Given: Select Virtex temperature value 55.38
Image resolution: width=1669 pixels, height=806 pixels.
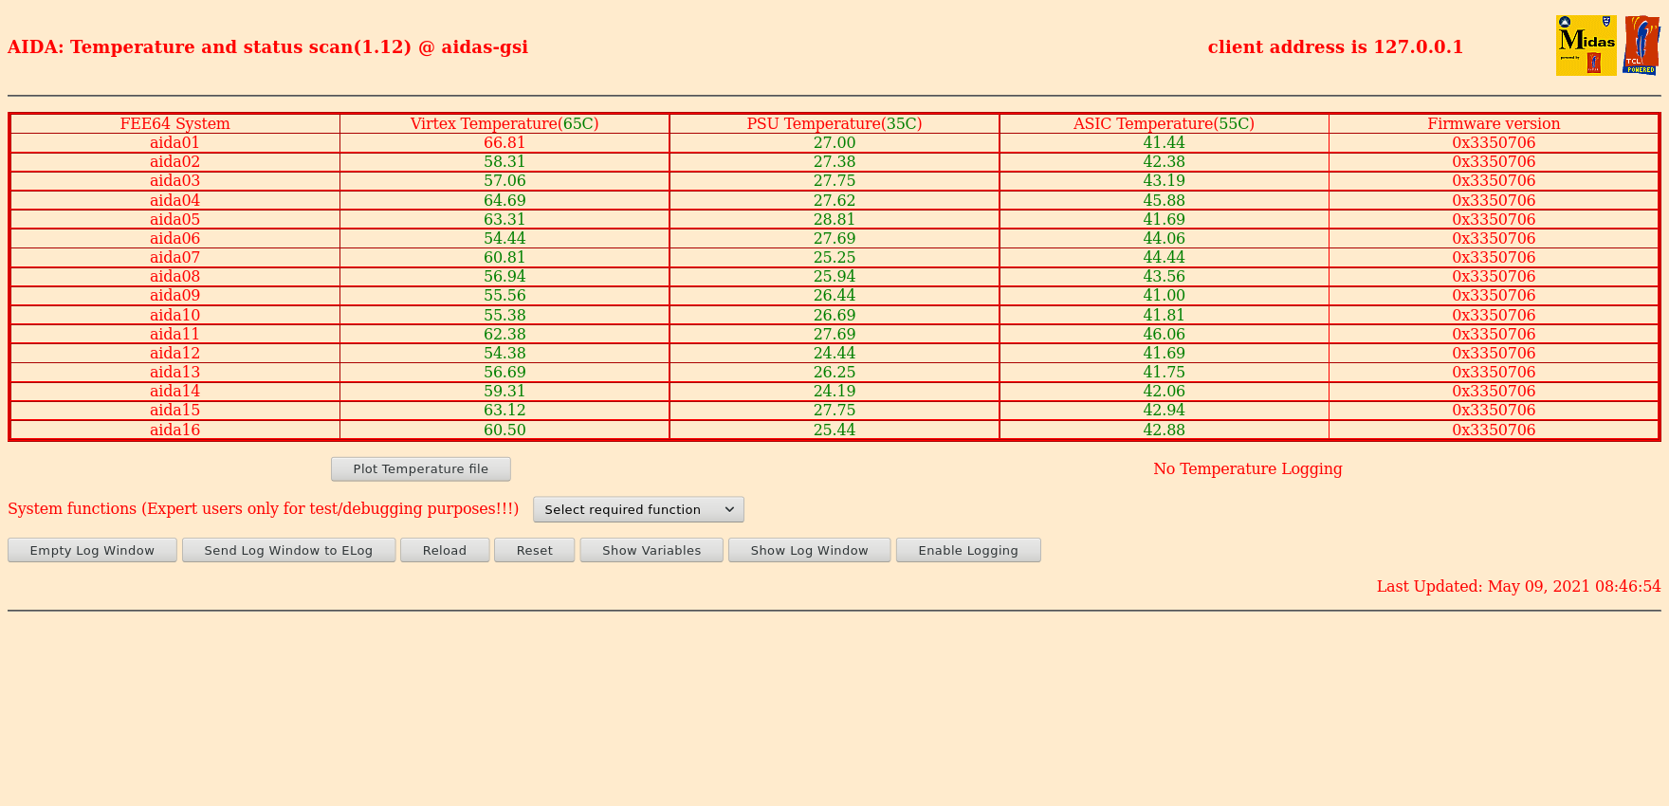Looking at the screenshot, I should [x=504, y=315].
